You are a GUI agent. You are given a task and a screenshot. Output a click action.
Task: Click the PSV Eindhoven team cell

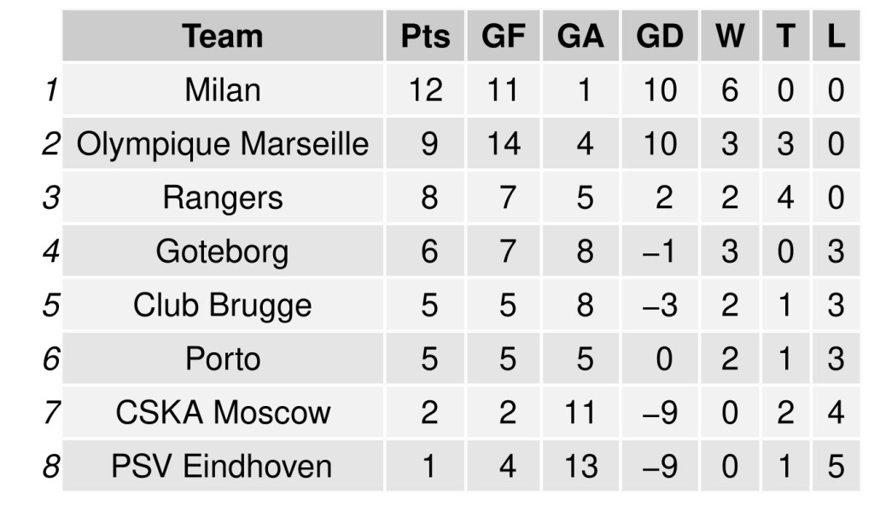(x=222, y=467)
